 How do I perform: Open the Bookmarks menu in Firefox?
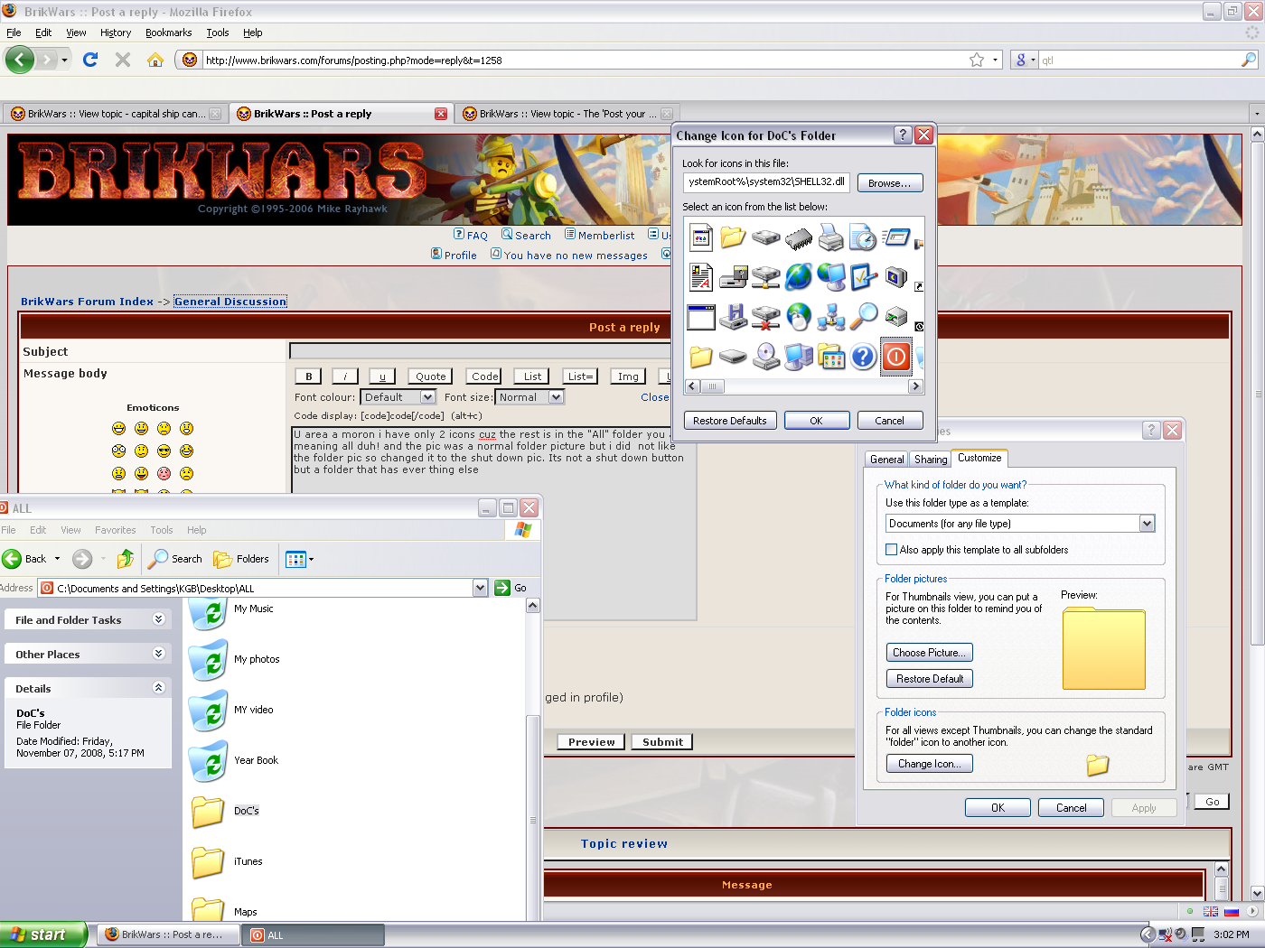[168, 33]
